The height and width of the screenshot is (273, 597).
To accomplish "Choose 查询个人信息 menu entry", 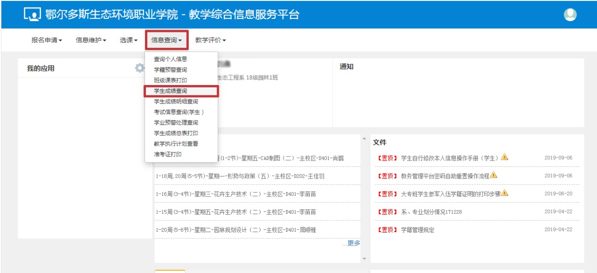I will [170, 59].
